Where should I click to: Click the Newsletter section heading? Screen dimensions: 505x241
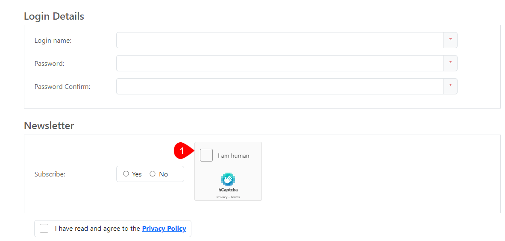point(49,126)
